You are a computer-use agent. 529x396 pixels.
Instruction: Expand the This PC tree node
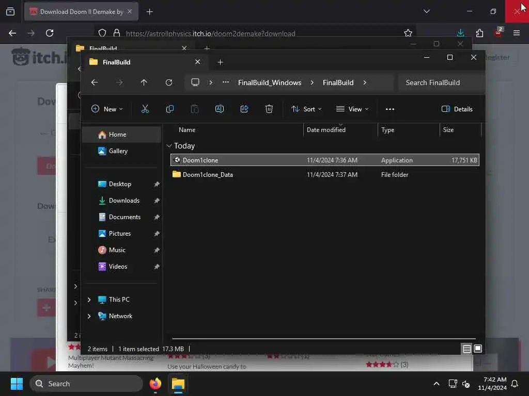[89, 300]
